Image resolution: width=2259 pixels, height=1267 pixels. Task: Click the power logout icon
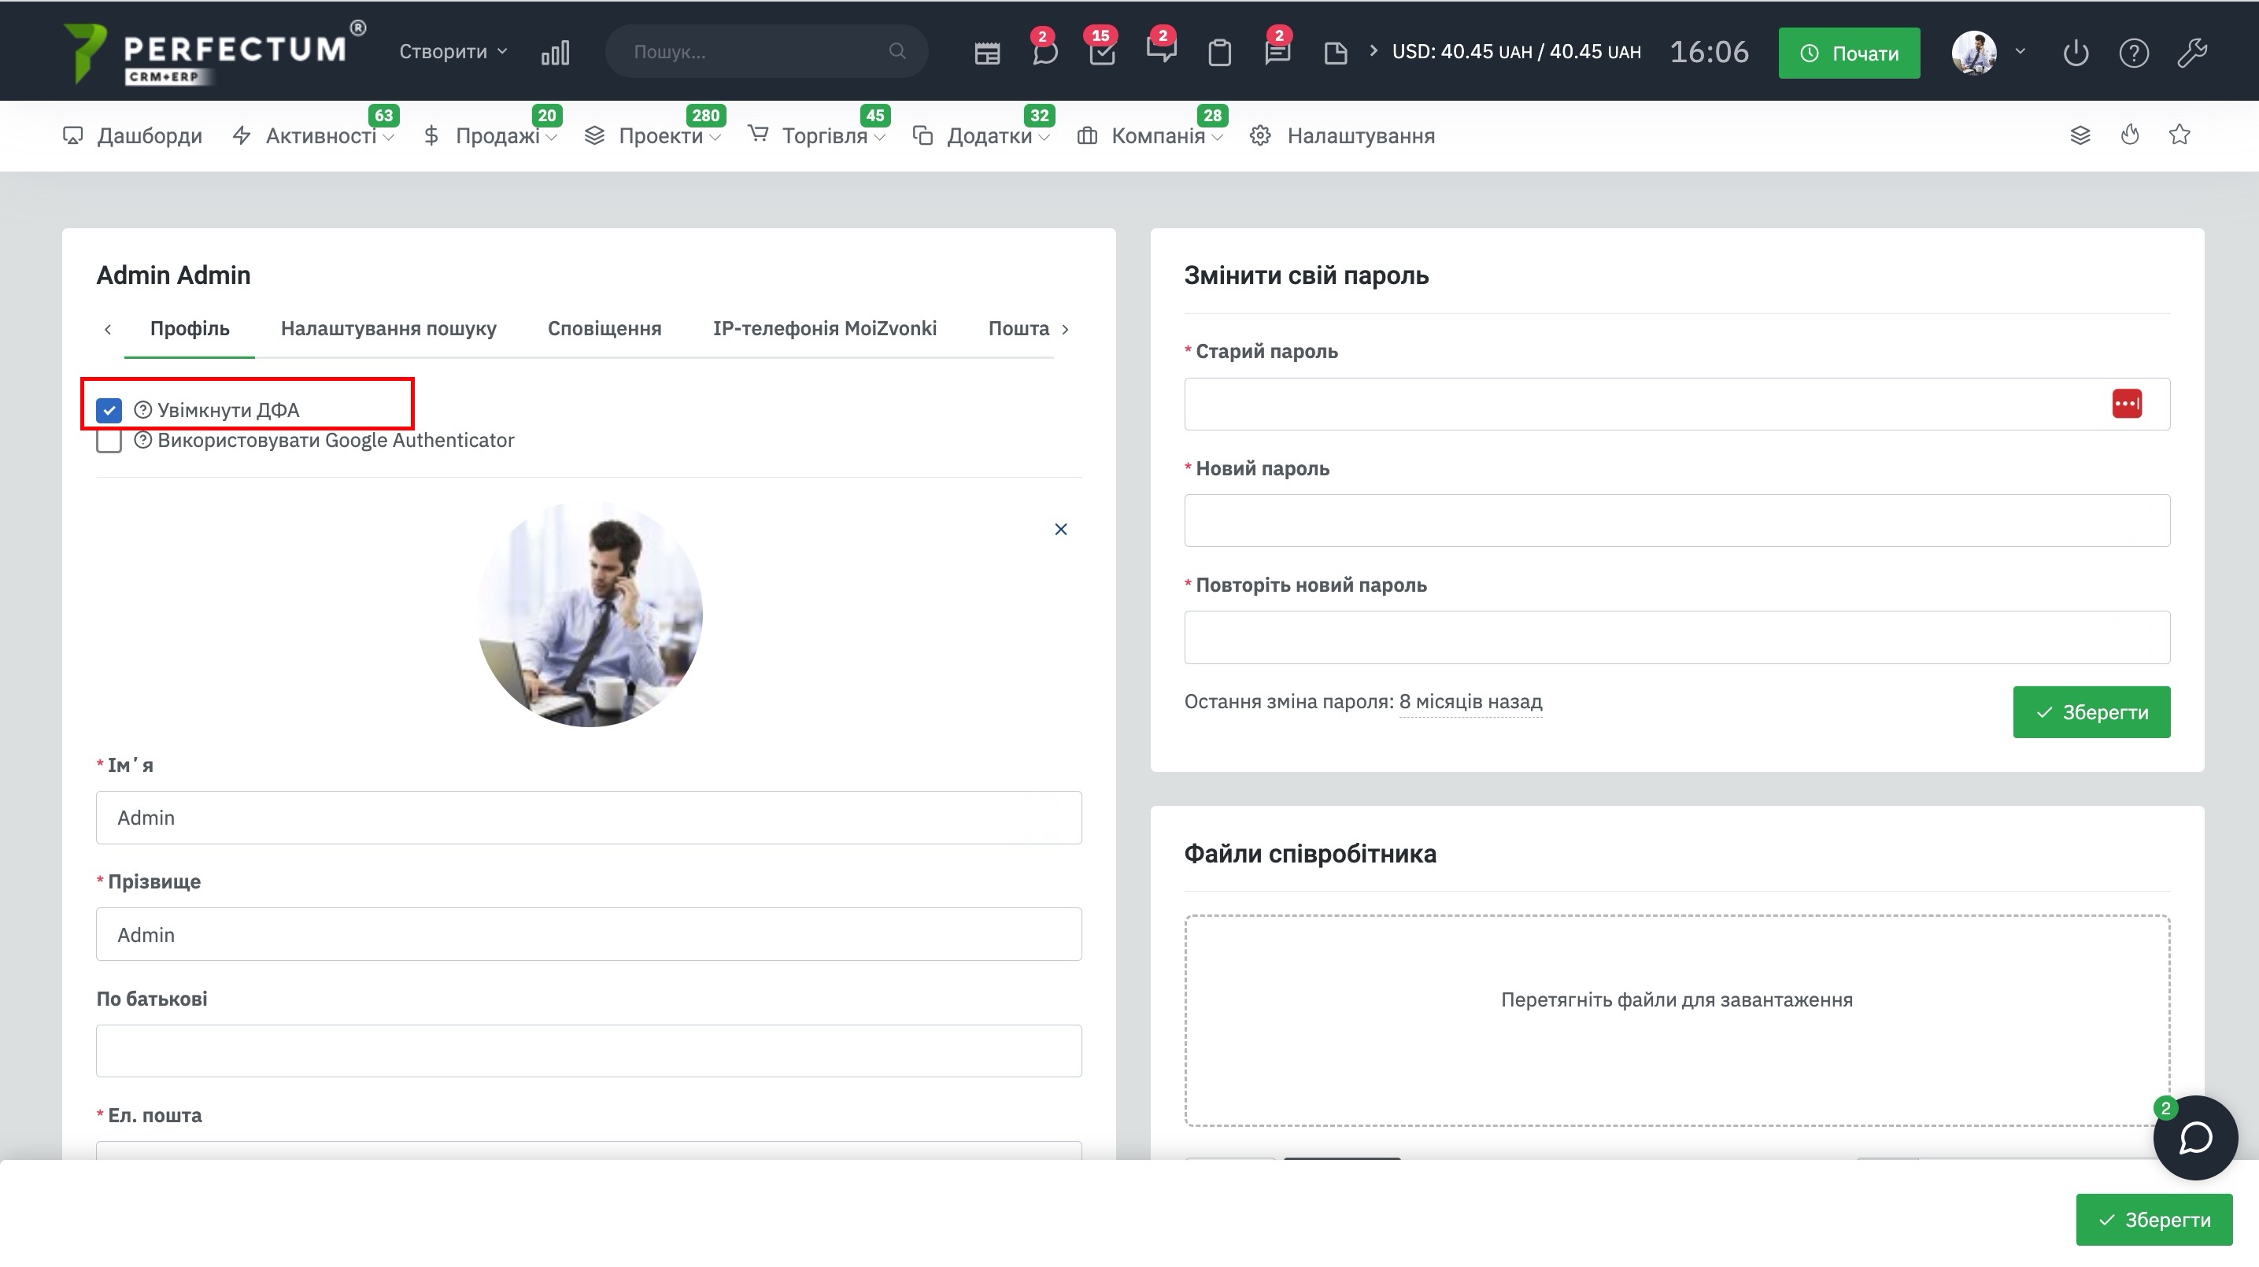(x=2075, y=53)
